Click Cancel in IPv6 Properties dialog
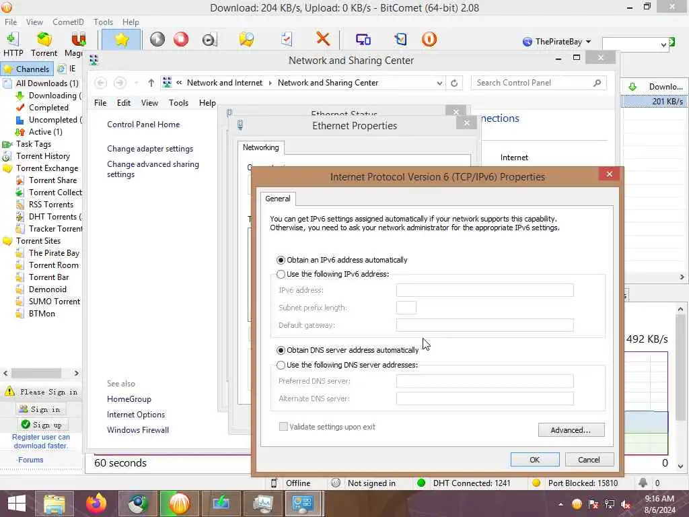The width and height of the screenshot is (689, 517). [x=589, y=459]
